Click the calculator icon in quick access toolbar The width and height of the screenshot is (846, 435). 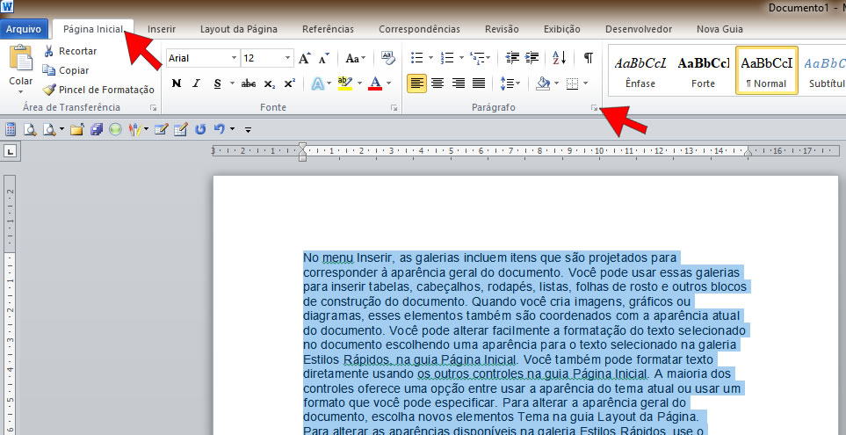11,129
